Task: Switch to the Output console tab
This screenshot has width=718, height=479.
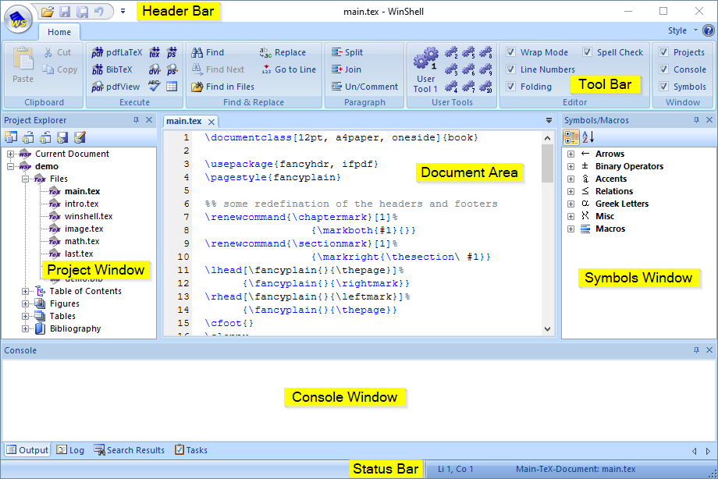Action: click(27, 450)
